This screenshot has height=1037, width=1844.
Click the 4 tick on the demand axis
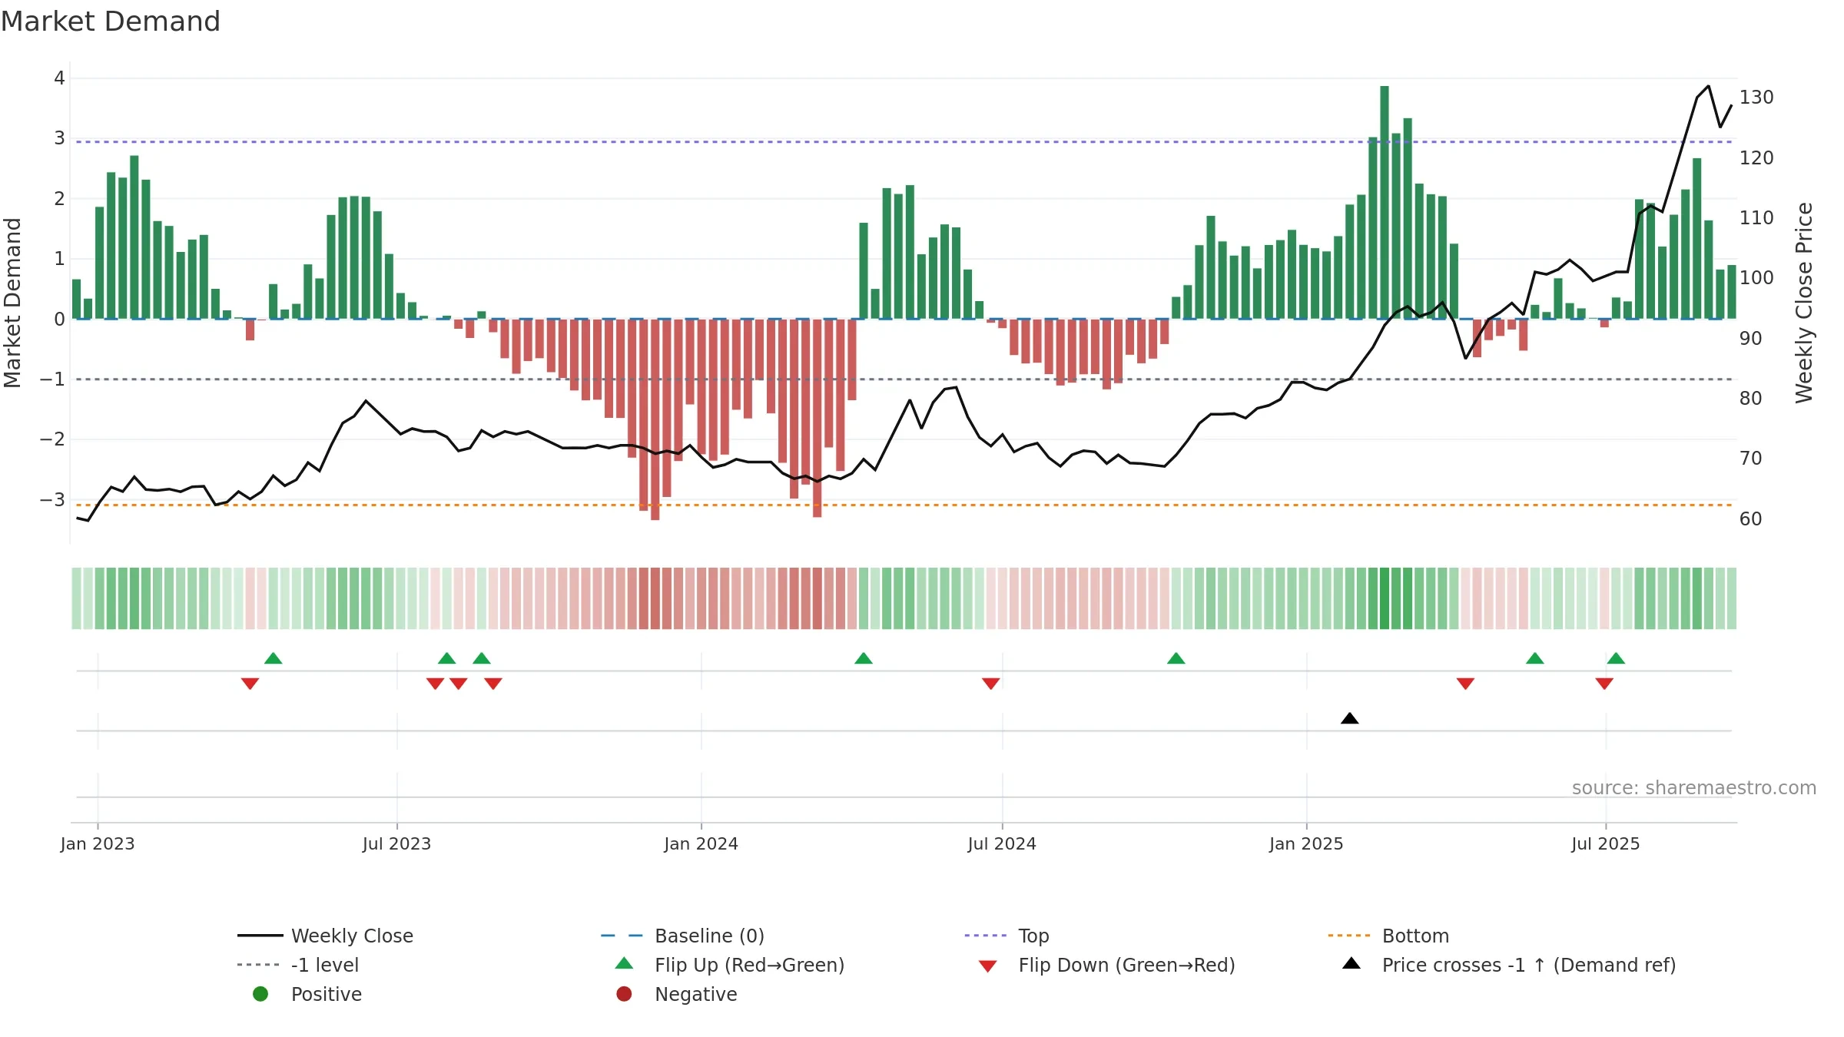tap(59, 78)
